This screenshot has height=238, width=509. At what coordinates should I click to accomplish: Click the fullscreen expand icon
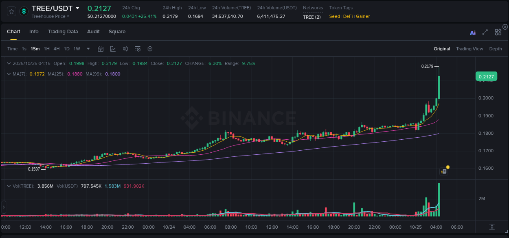click(x=485, y=32)
